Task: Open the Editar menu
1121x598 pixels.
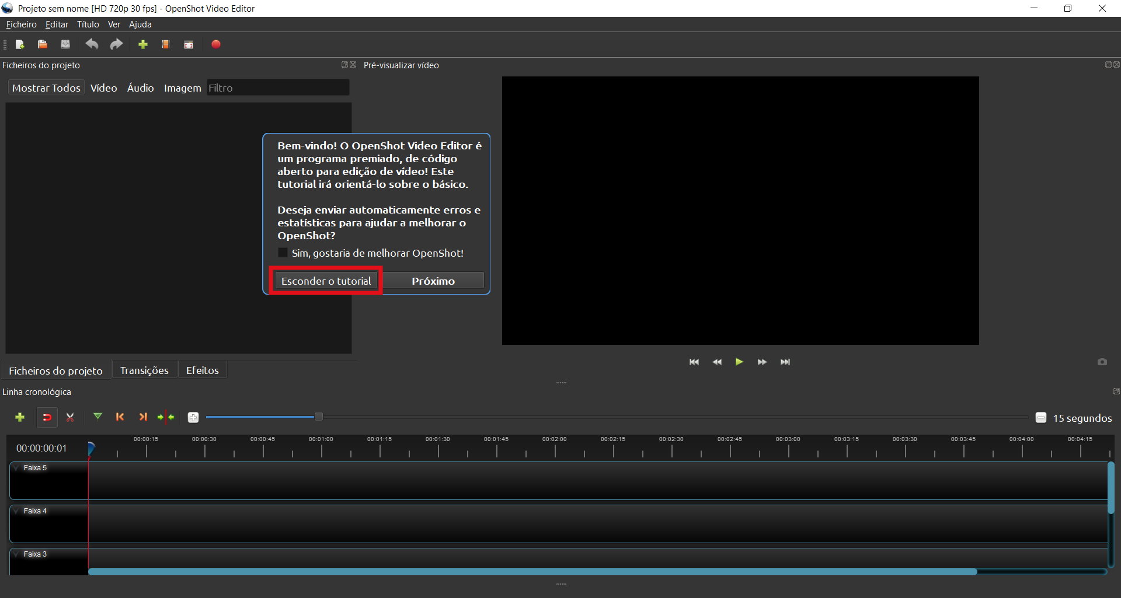Action: tap(57, 25)
